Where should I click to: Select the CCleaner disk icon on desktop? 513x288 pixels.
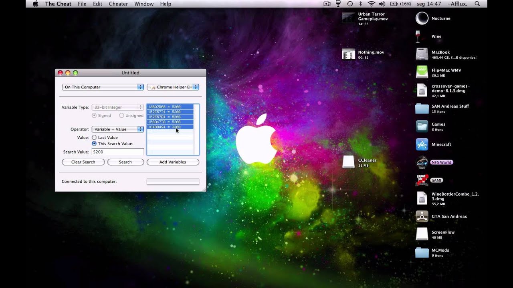pos(348,162)
